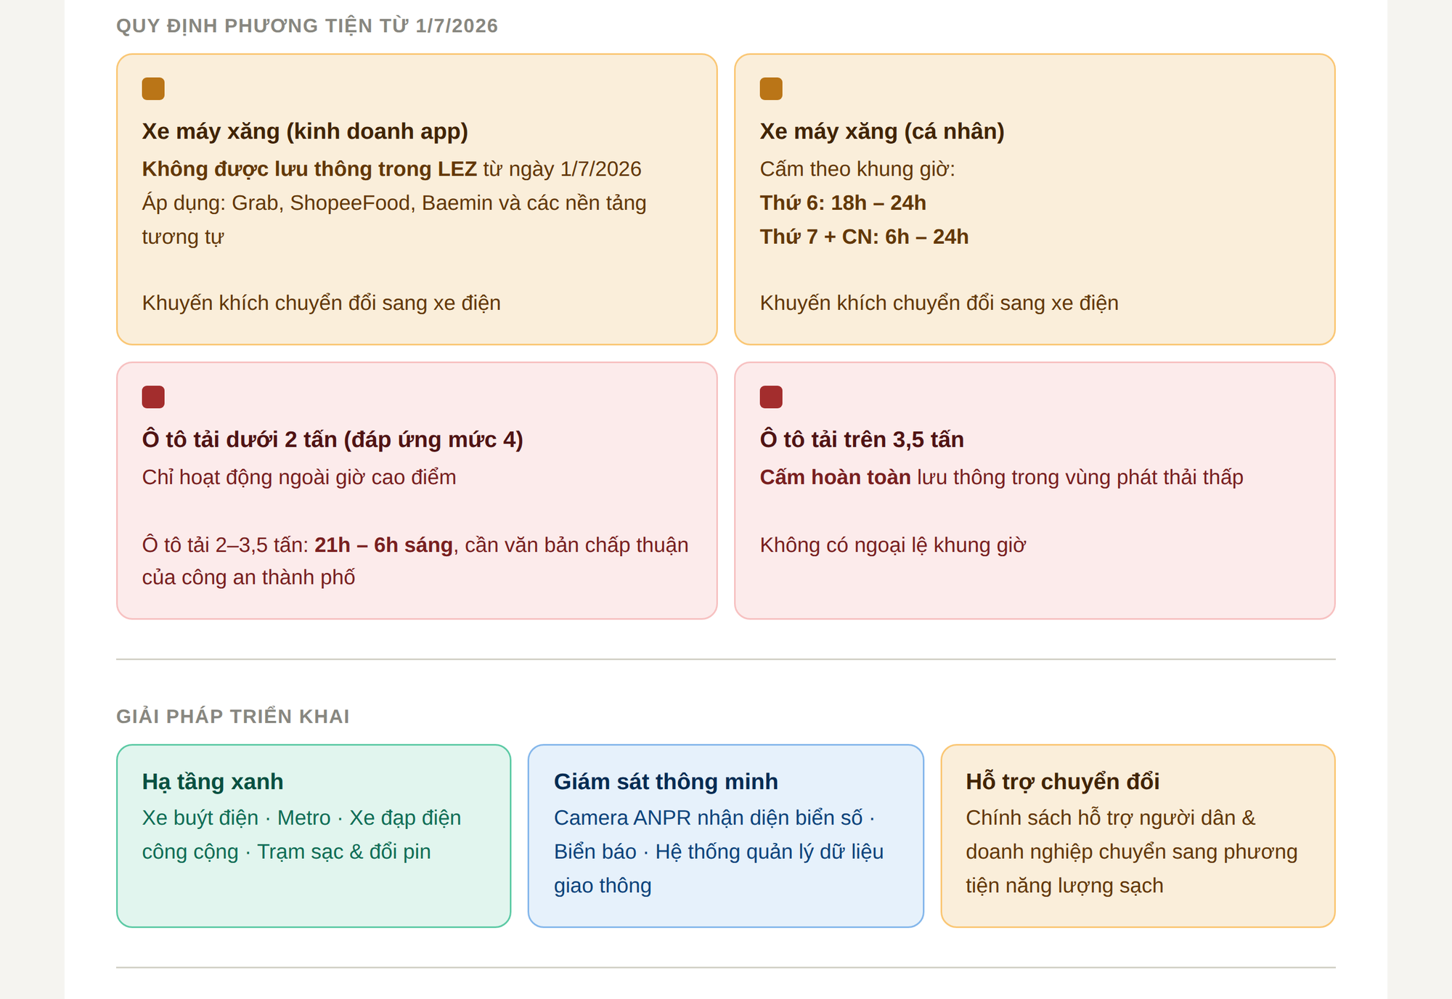The width and height of the screenshot is (1452, 999).
Task: Click the orange square icon above "Xe máy xăng (cá nhân)"
Action: click(771, 89)
